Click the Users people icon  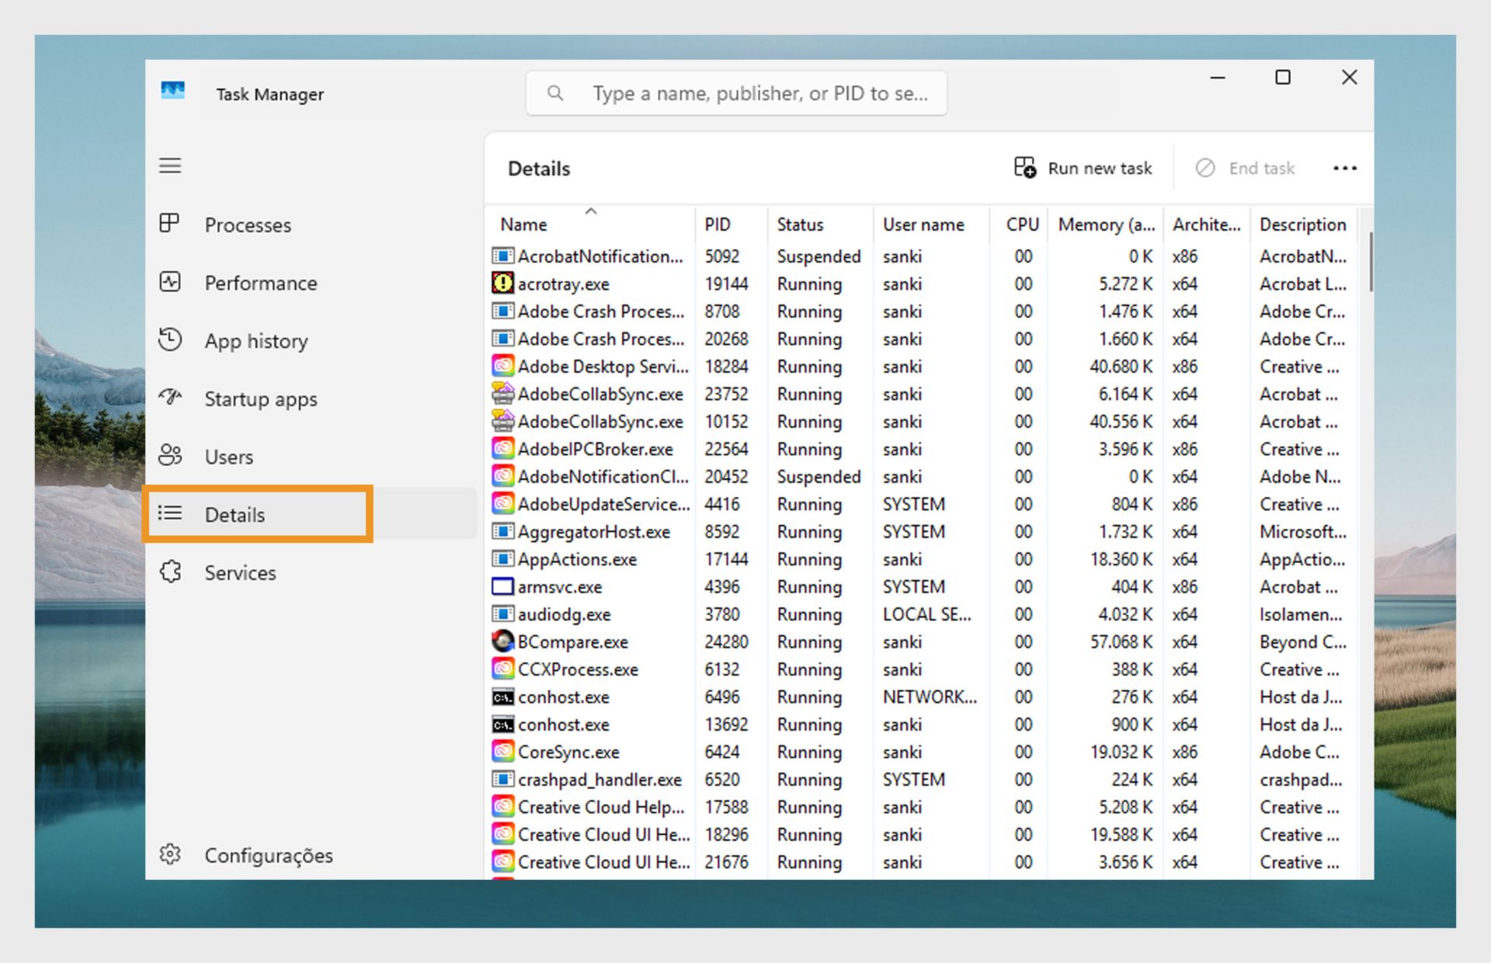(169, 455)
